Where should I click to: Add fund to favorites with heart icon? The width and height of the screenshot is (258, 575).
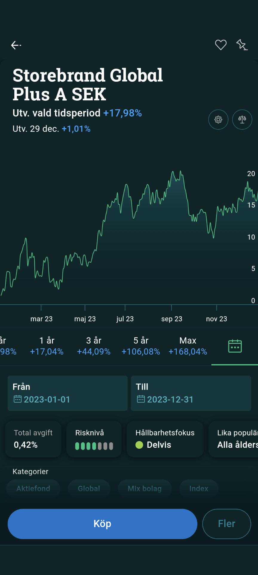click(x=221, y=45)
